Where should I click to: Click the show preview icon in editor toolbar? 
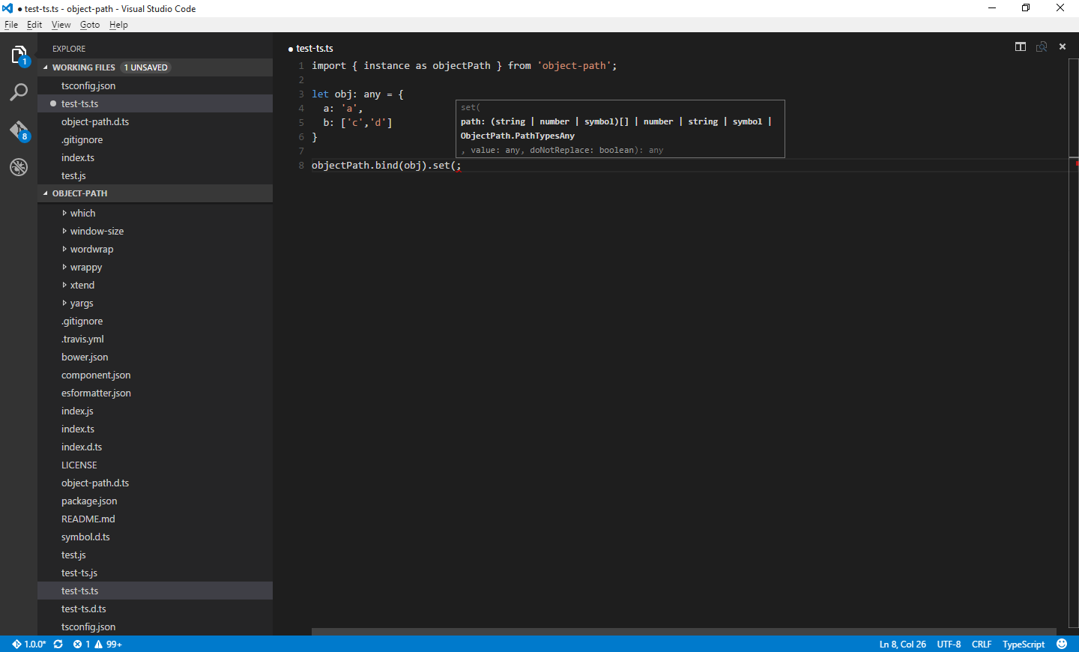[1042, 46]
